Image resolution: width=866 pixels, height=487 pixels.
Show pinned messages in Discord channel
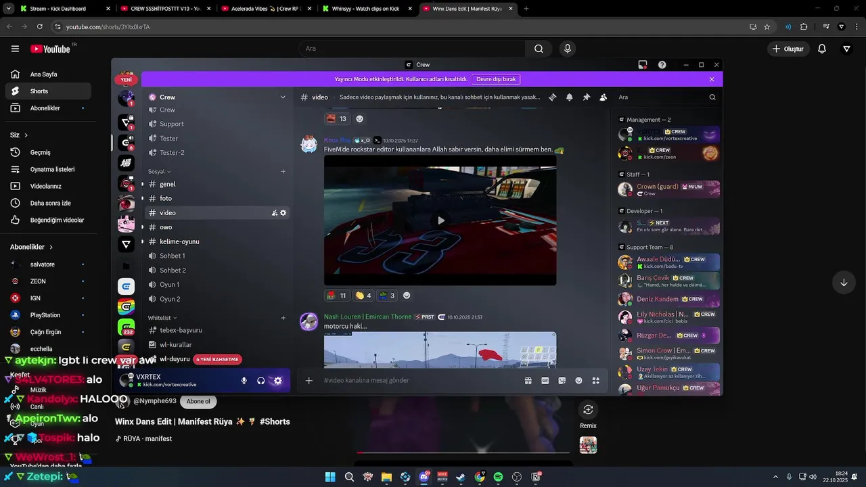pyautogui.click(x=587, y=97)
